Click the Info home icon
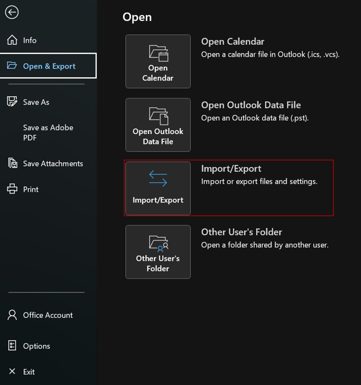 12,40
